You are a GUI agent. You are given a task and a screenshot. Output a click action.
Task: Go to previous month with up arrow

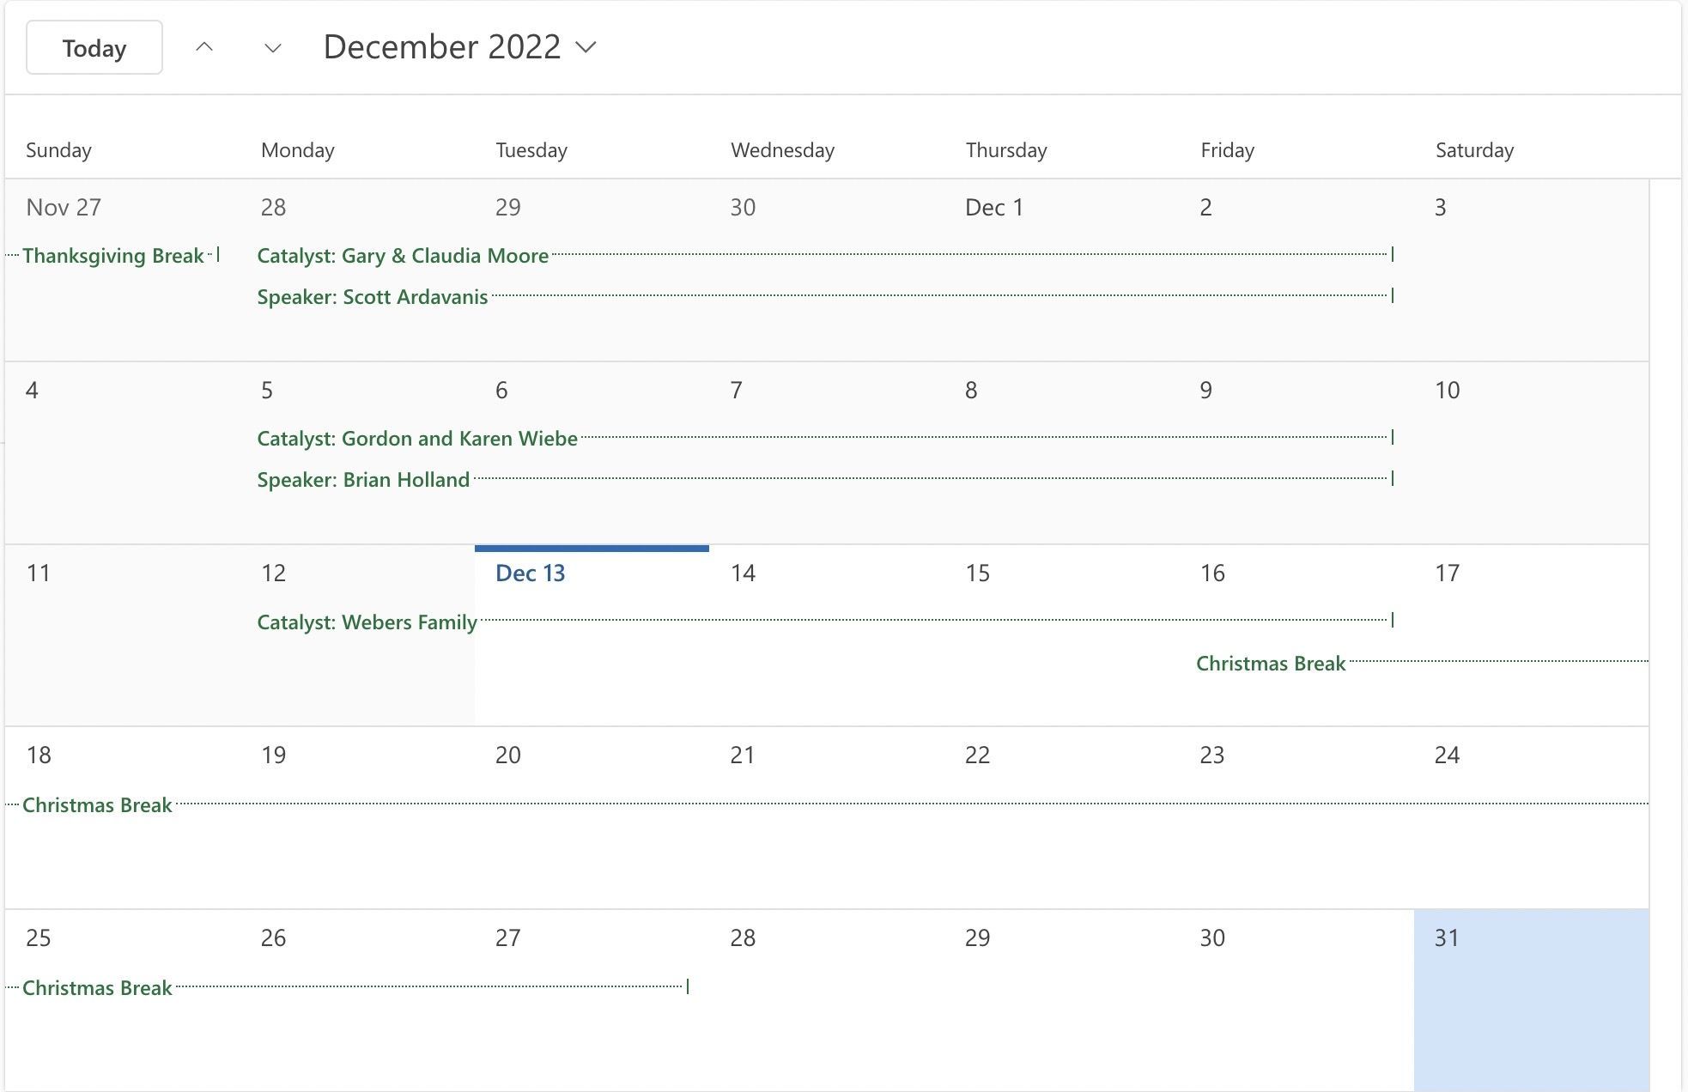(204, 47)
